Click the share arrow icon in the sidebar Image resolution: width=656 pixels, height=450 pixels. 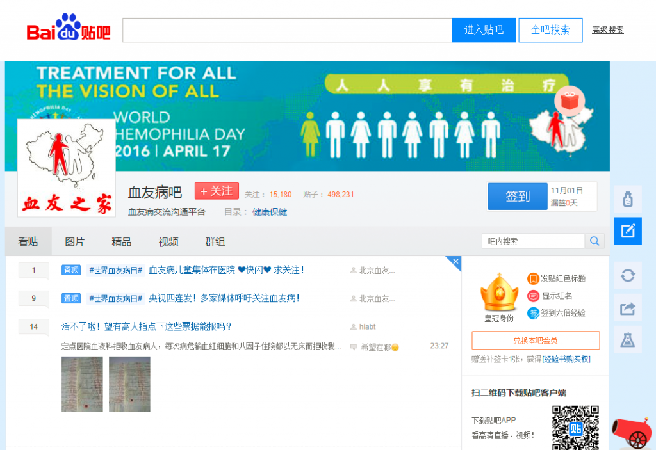coord(628,309)
